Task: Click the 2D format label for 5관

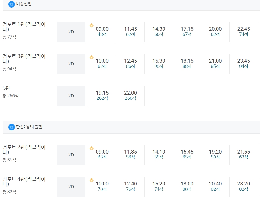Action: [x=71, y=96]
